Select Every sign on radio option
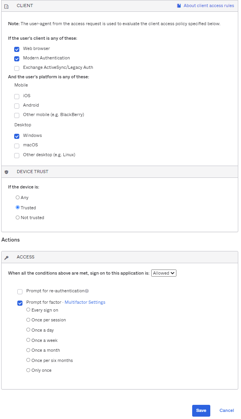Screen dimensions: 241x419 click(28, 310)
